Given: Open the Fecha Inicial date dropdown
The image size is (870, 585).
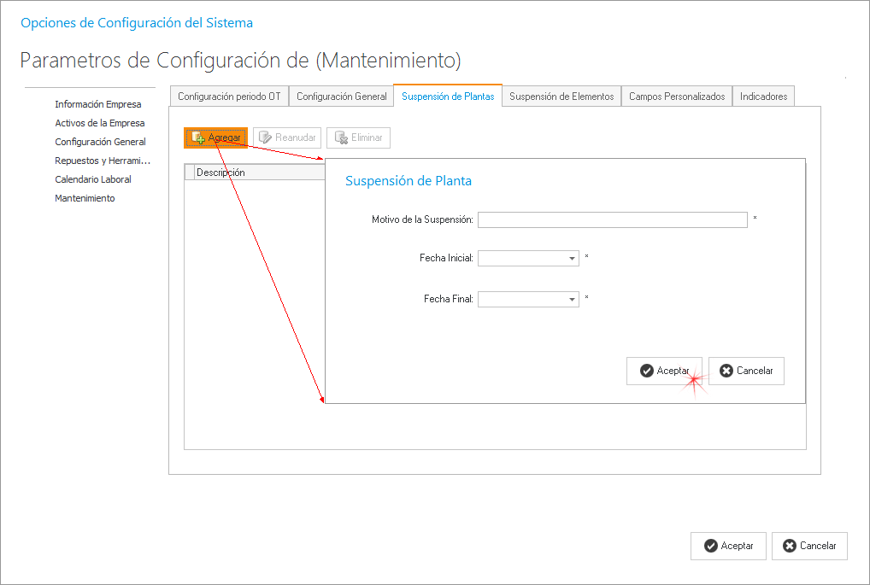Looking at the screenshot, I should point(572,258).
